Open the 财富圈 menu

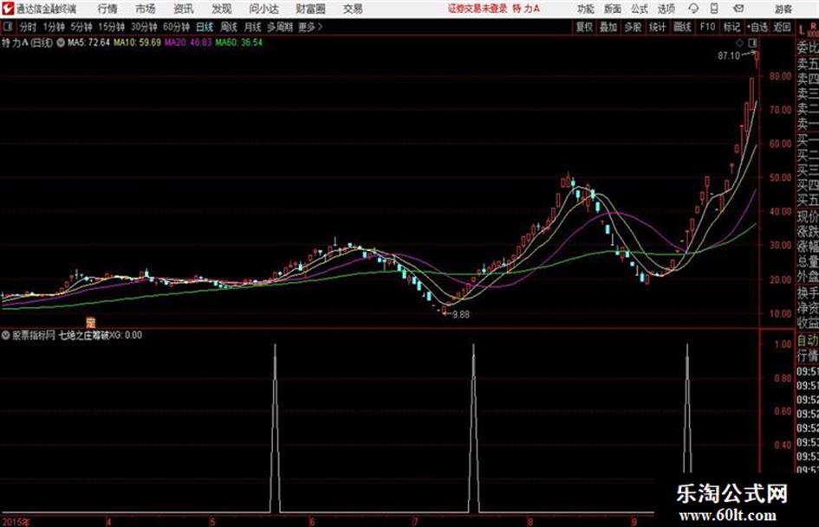[x=311, y=9]
